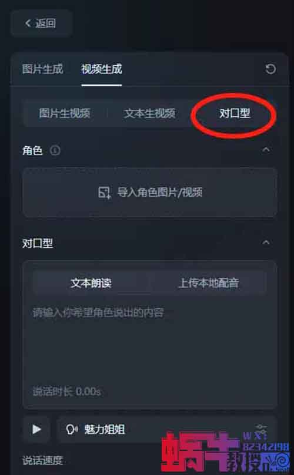Screen dimensions: 294x475
Task: Select the 上传本地配音 option
Action: [208, 283]
